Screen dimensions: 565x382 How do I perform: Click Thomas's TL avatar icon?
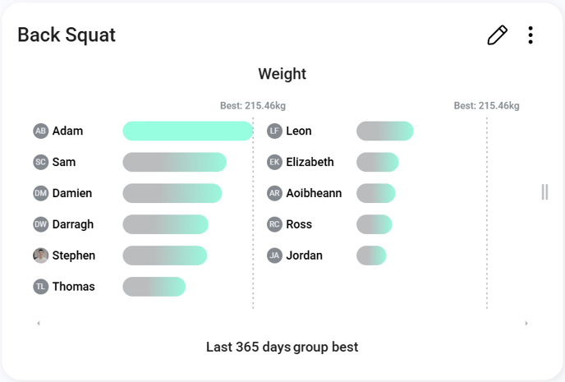pos(41,287)
